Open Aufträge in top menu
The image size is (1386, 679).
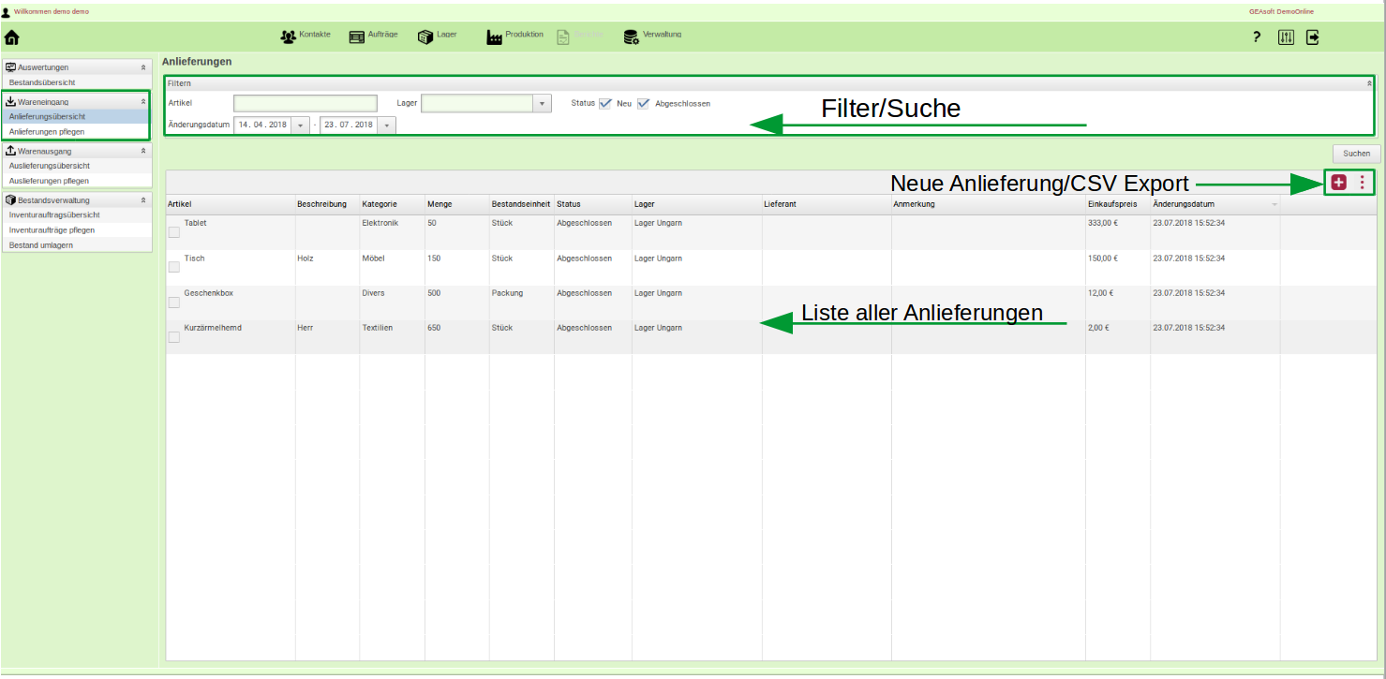click(x=373, y=36)
